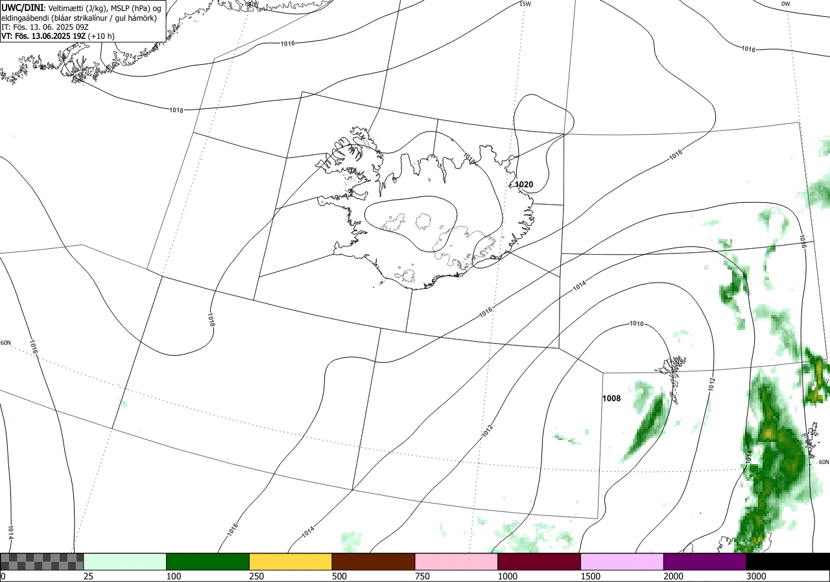Click the "60N" latitude label at the western map edge
The image size is (830, 582).
(x=6, y=343)
